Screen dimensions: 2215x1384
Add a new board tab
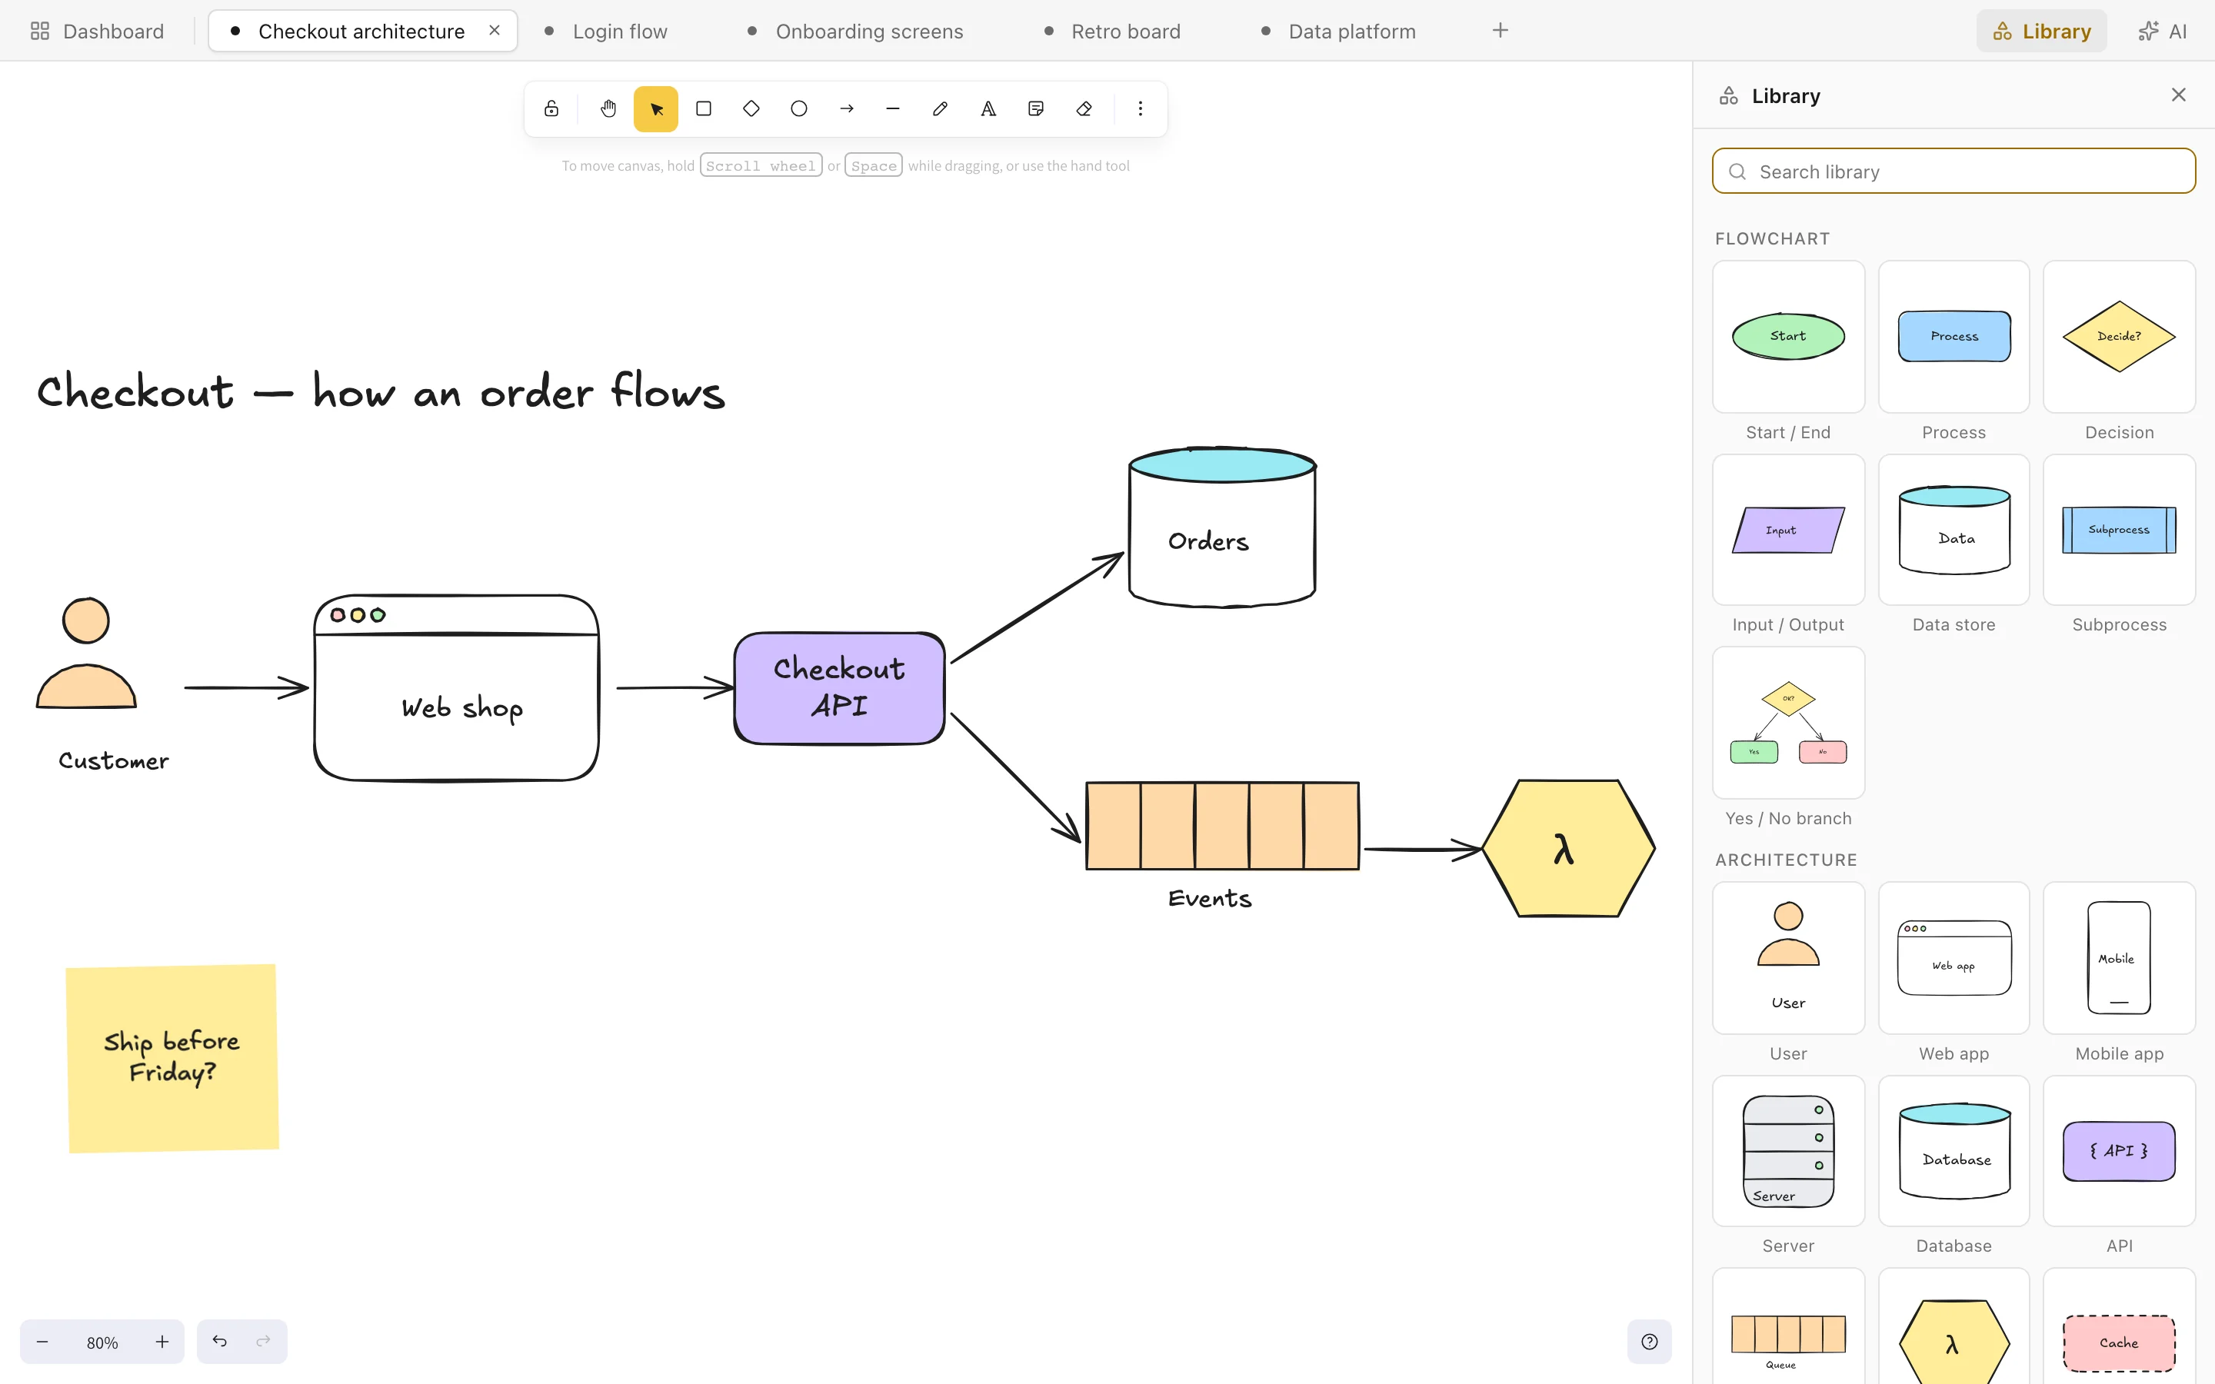pyautogui.click(x=1501, y=30)
